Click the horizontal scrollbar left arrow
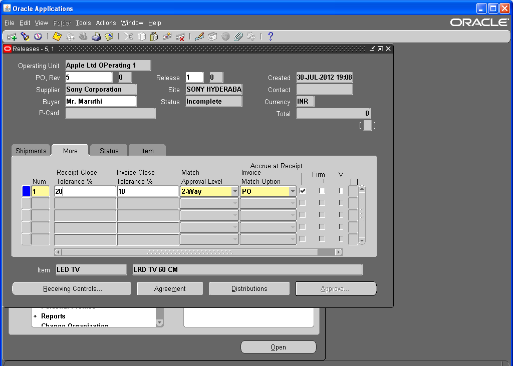Screen dimensions: 513x366 (x=58, y=252)
